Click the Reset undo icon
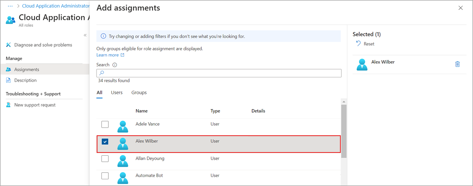This screenshot has height=186, width=473. [x=358, y=44]
